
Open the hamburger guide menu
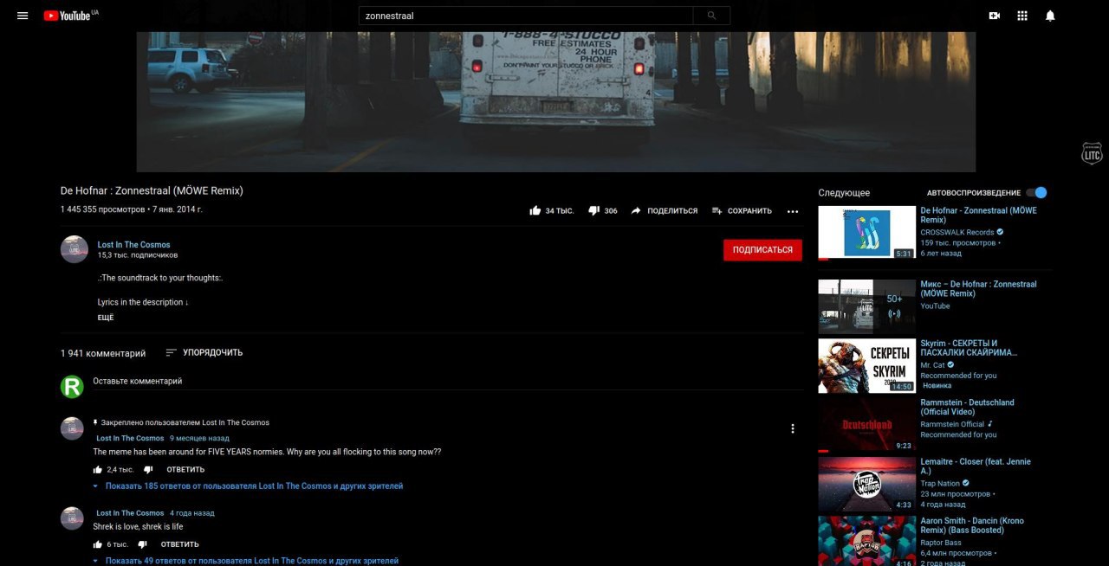point(23,16)
